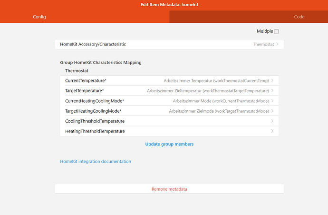Open the CurrentHeatingCoolingMode mapping row

(x=169, y=101)
